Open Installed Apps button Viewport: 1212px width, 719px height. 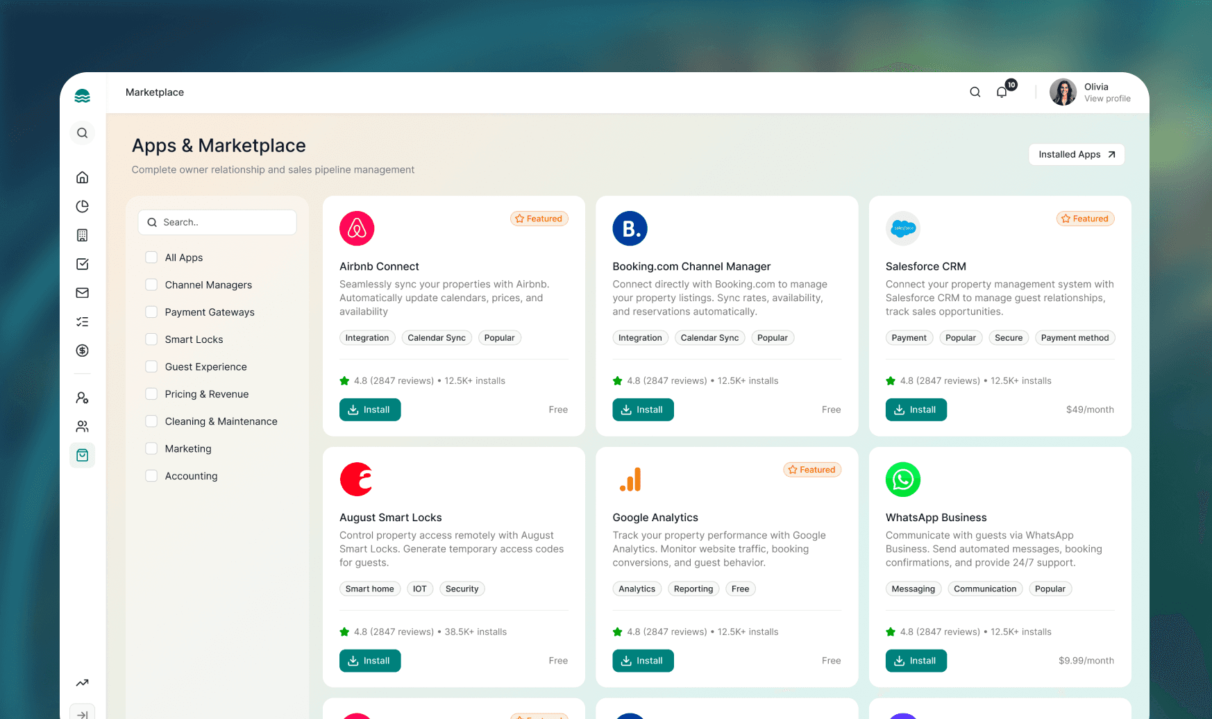click(x=1077, y=155)
